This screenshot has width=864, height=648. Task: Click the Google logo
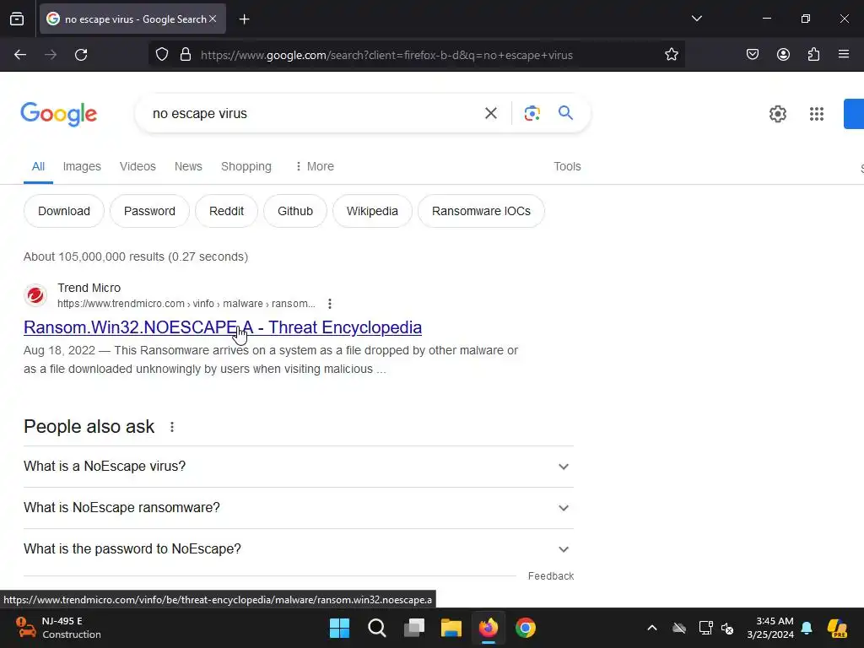(59, 114)
